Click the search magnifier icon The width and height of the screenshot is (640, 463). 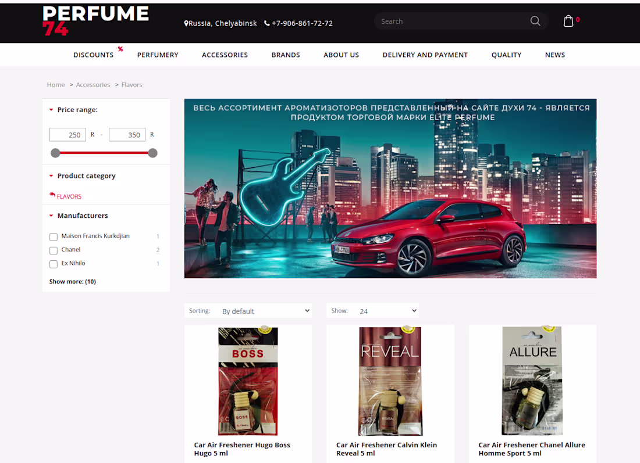534,21
